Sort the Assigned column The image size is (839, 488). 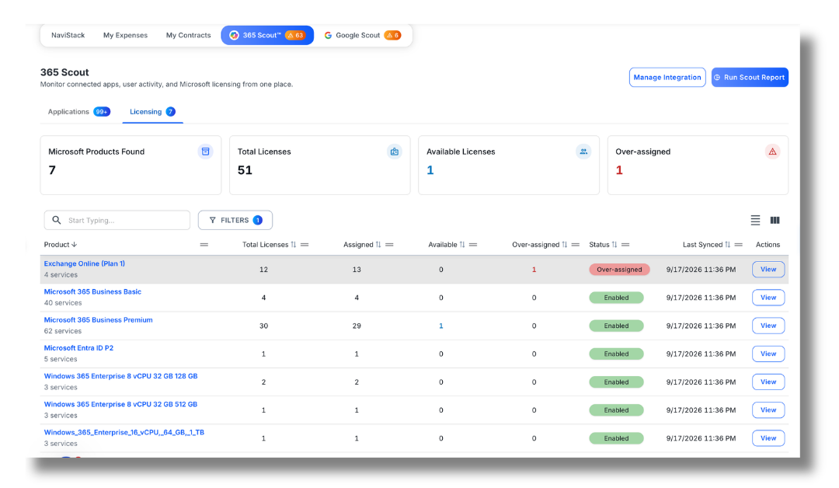coord(378,245)
